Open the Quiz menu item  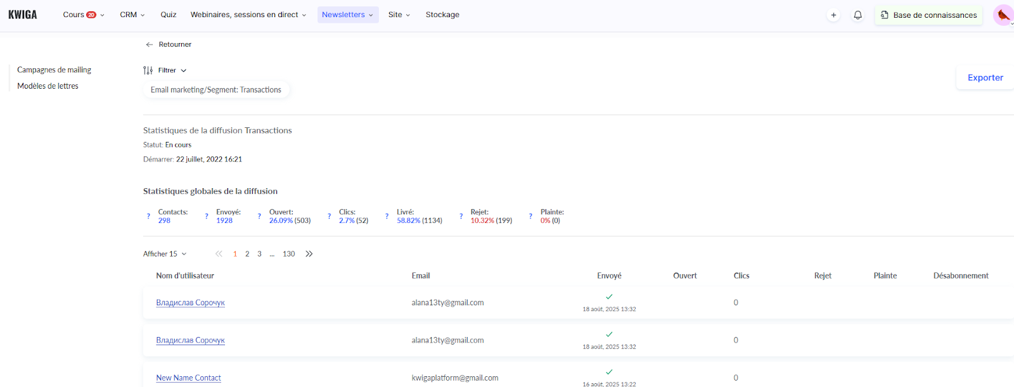click(168, 15)
